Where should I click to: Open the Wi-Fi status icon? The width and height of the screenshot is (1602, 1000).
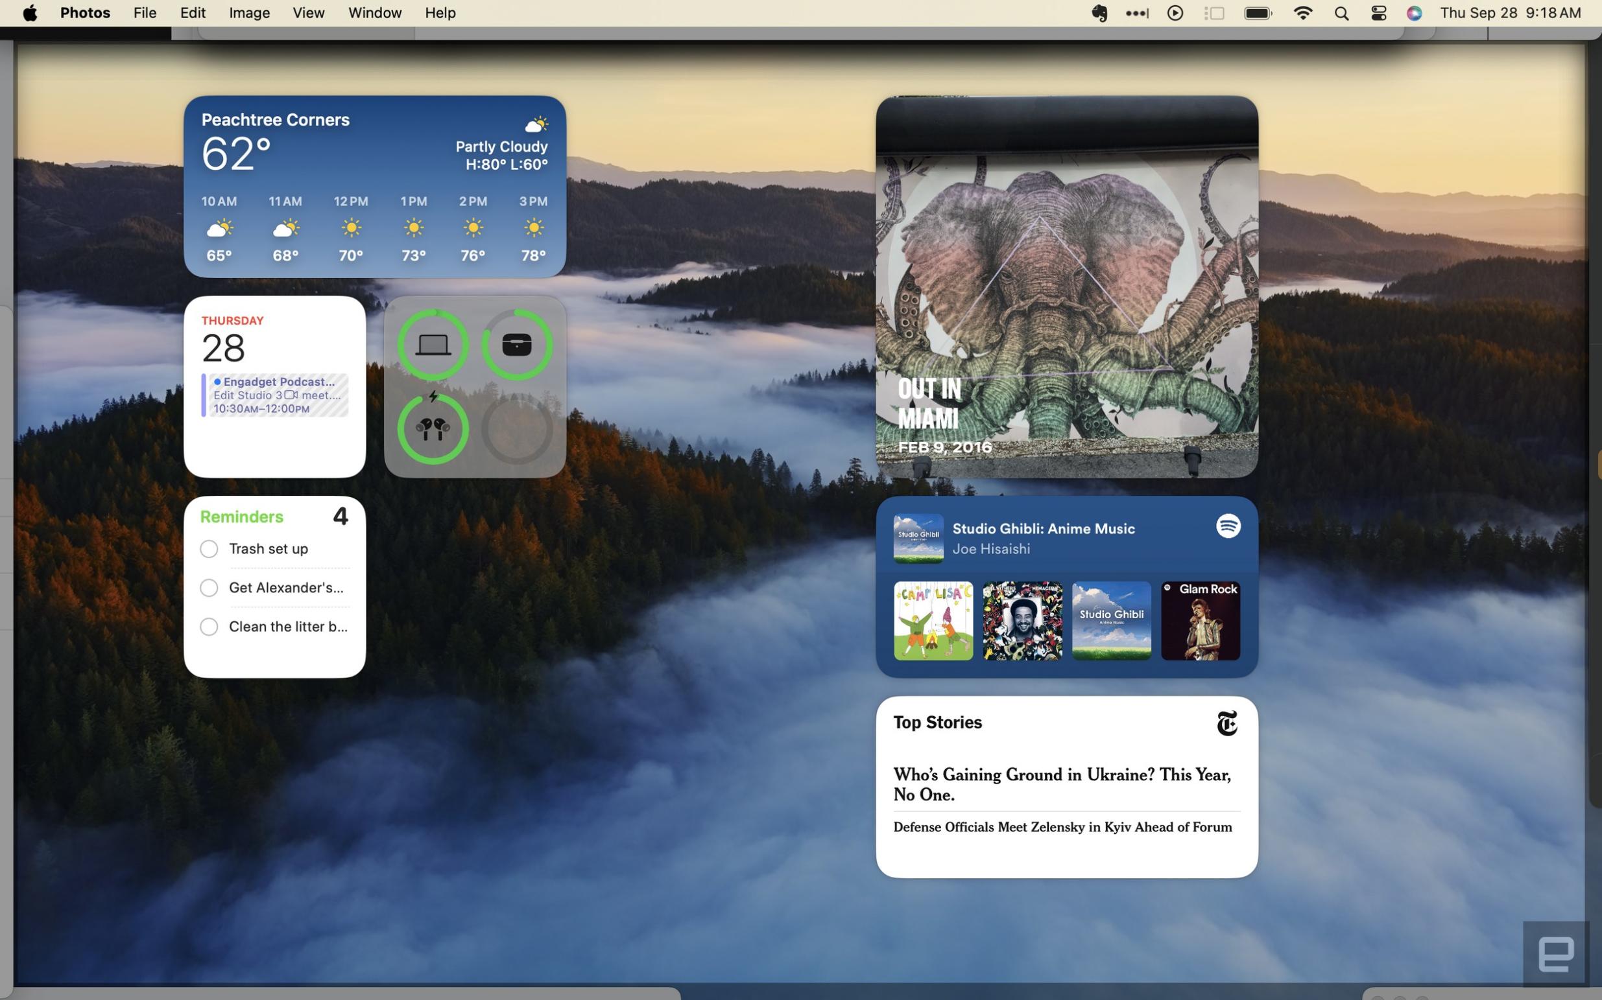coord(1305,13)
